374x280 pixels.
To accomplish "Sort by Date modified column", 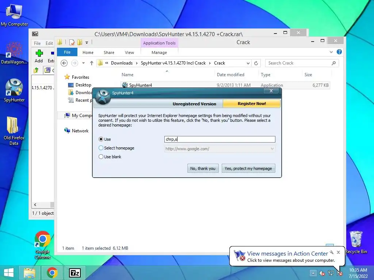I will [230, 74].
